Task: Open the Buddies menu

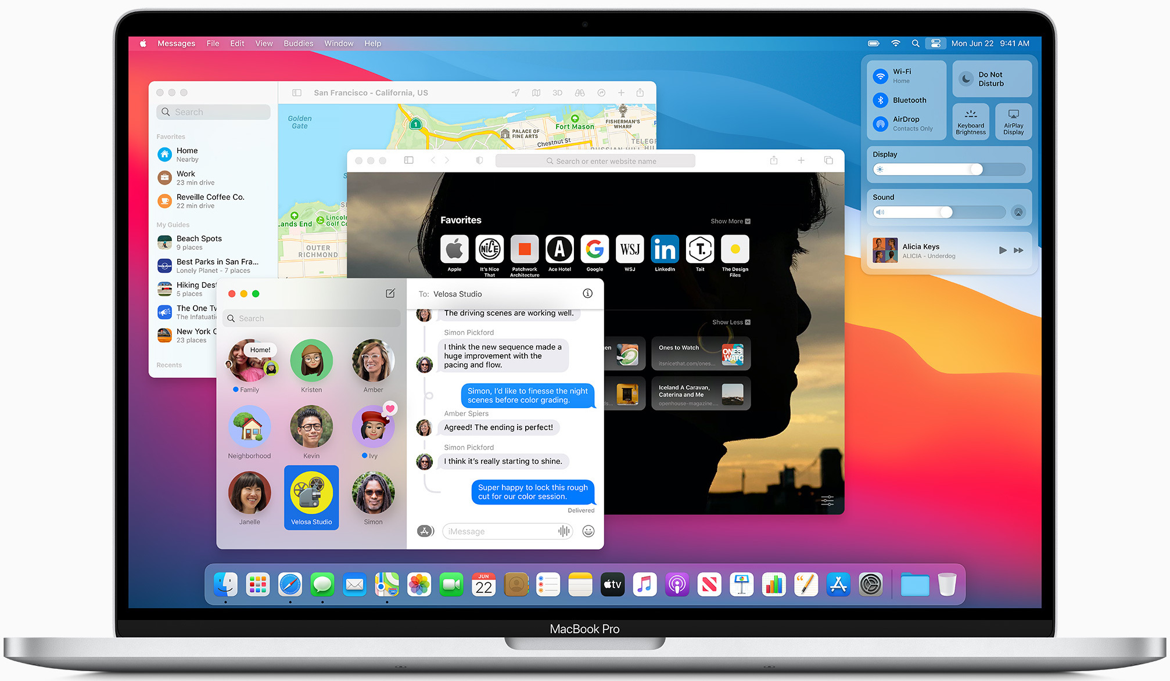Action: click(298, 44)
